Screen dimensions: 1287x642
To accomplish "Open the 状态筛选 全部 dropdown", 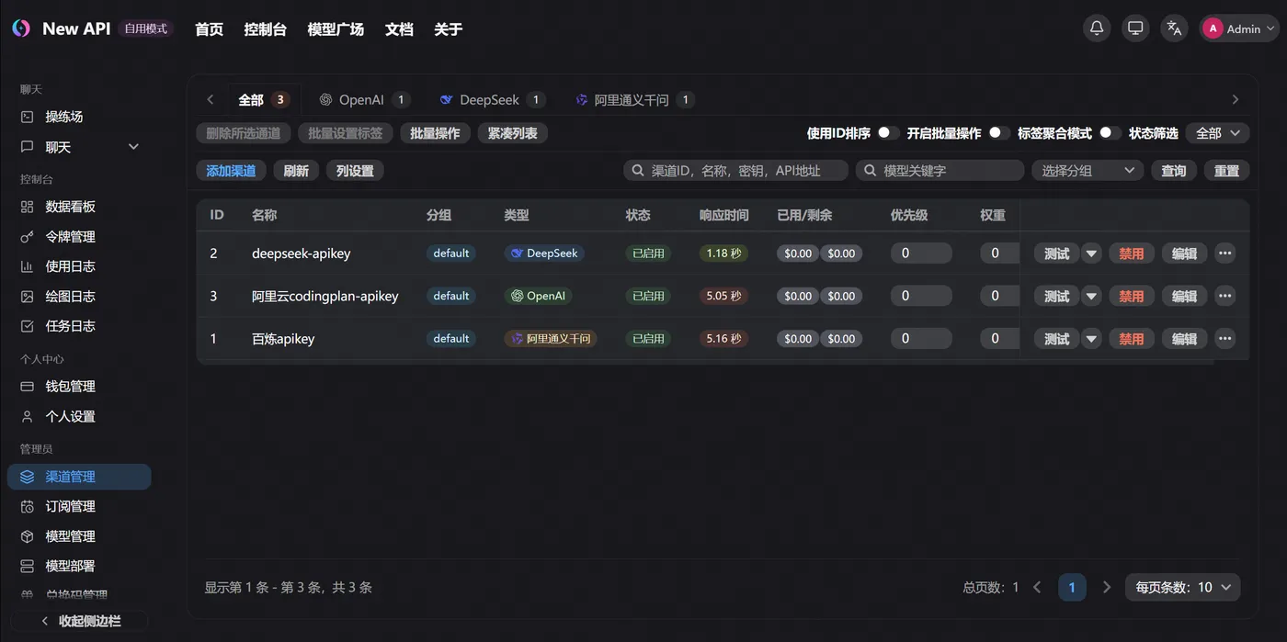I will [1217, 133].
